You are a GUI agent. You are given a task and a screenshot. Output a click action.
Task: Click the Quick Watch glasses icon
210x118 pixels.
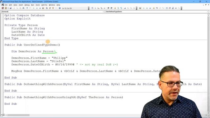coord(176,8)
